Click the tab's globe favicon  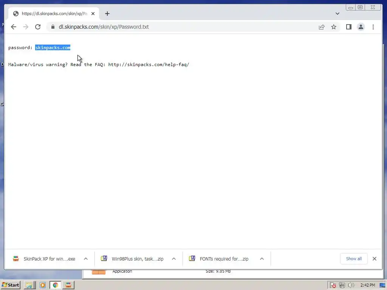pos(16,14)
